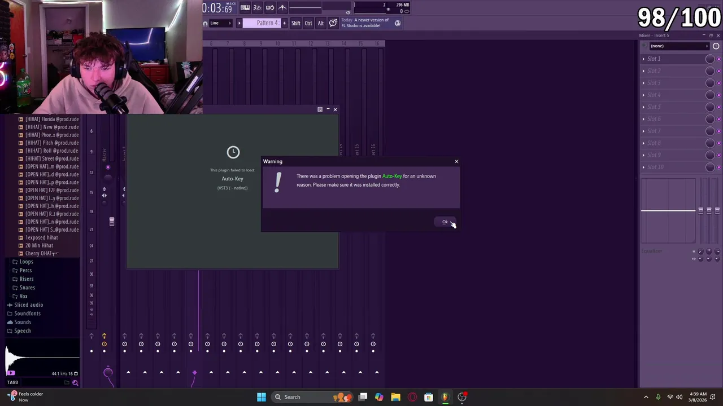This screenshot has width=723, height=406.
Task: Expand Slot 1 effect menu
Action: (643, 59)
